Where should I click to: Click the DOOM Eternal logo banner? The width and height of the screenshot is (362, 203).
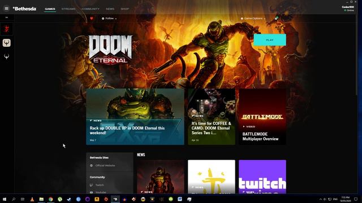111,49
